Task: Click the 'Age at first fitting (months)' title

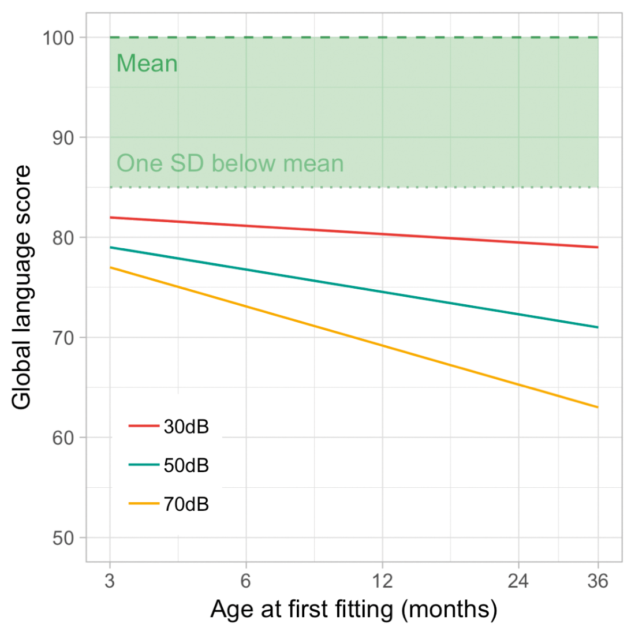Action: (x=353, y=610)
